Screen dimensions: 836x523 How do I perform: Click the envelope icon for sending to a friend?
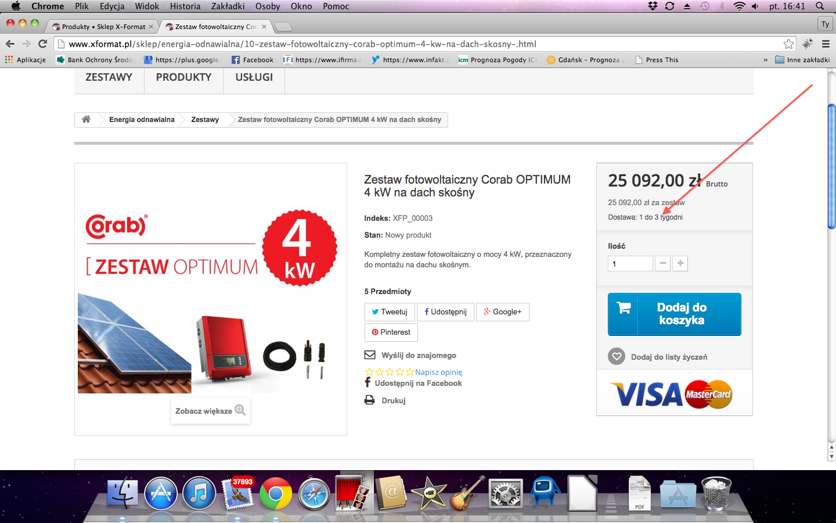click(370, 355)
